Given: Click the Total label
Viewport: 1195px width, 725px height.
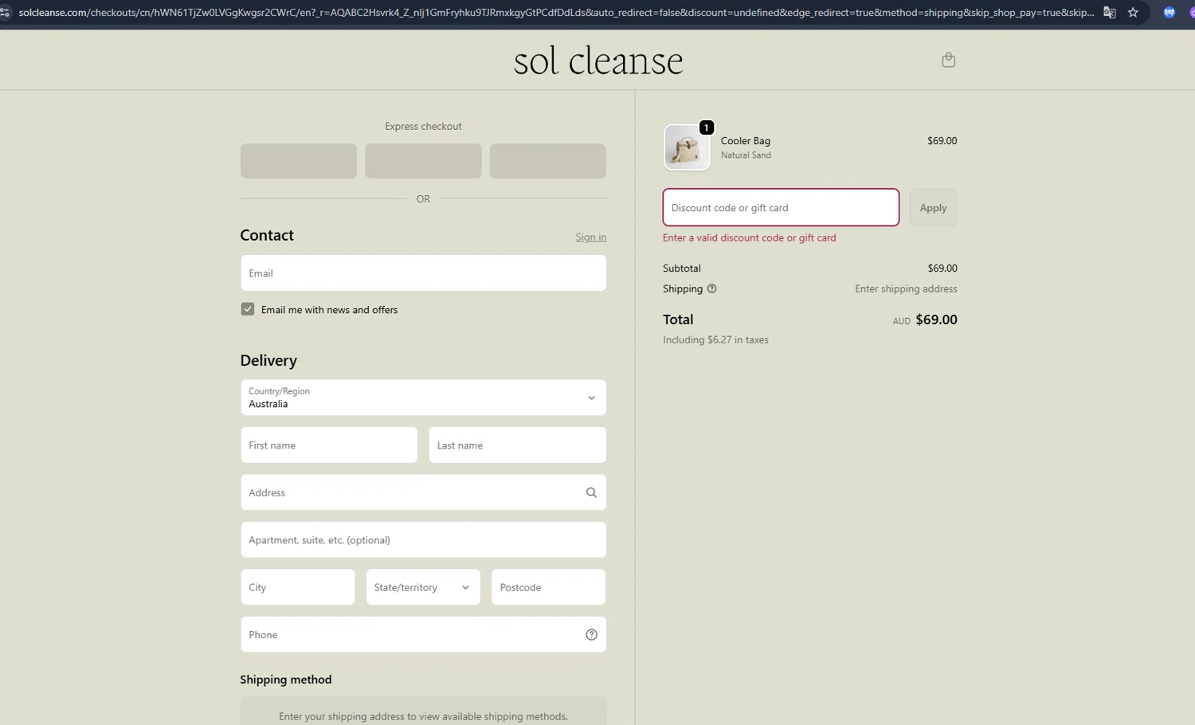Looking at the screenshot, I should [x=678, y=319].
